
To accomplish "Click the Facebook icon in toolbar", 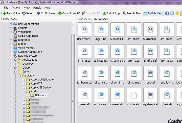I will (x=167, y=13).
